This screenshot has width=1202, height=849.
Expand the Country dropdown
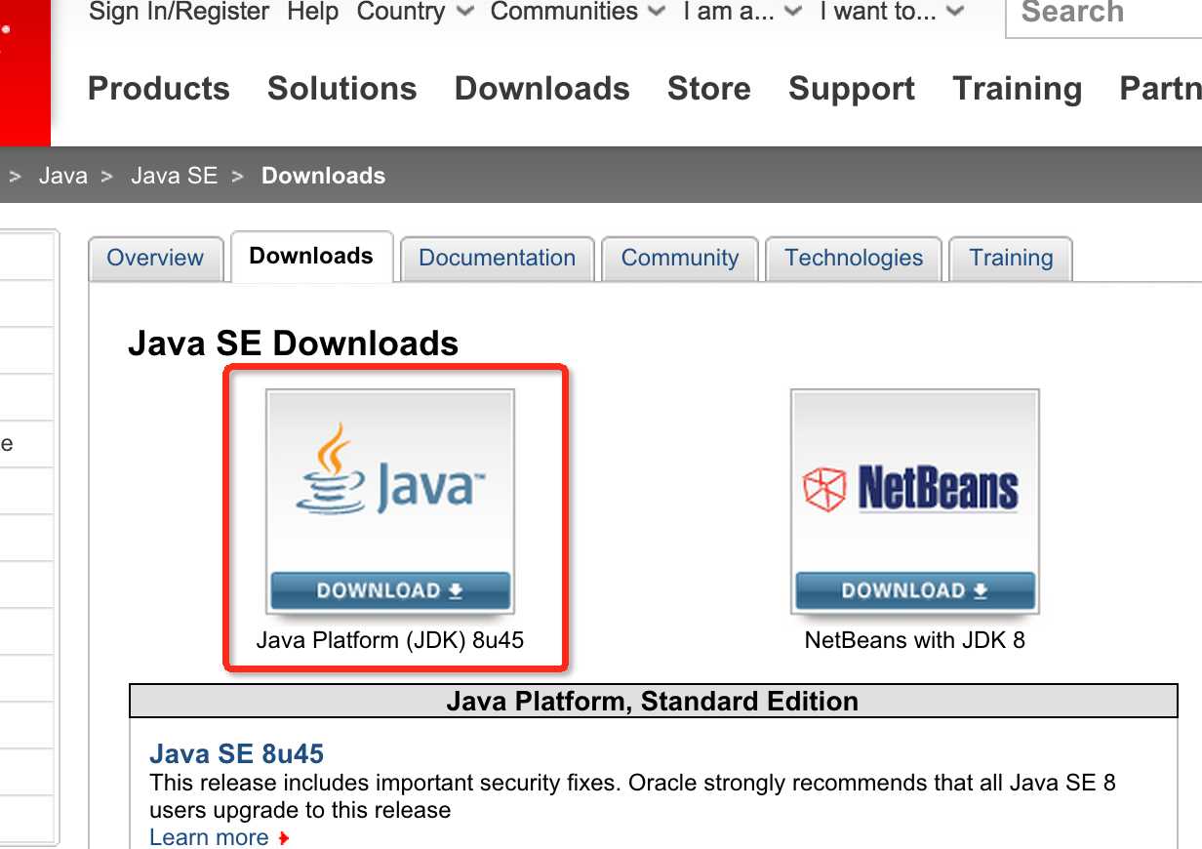[x=416, y=12]
